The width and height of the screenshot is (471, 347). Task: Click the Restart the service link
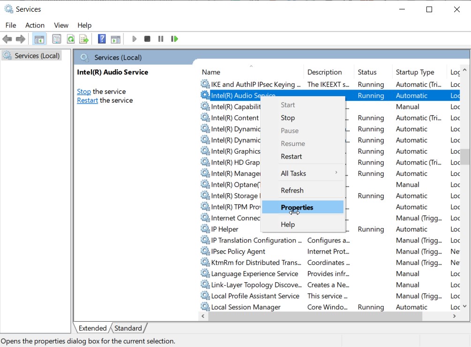click(87, 100)
